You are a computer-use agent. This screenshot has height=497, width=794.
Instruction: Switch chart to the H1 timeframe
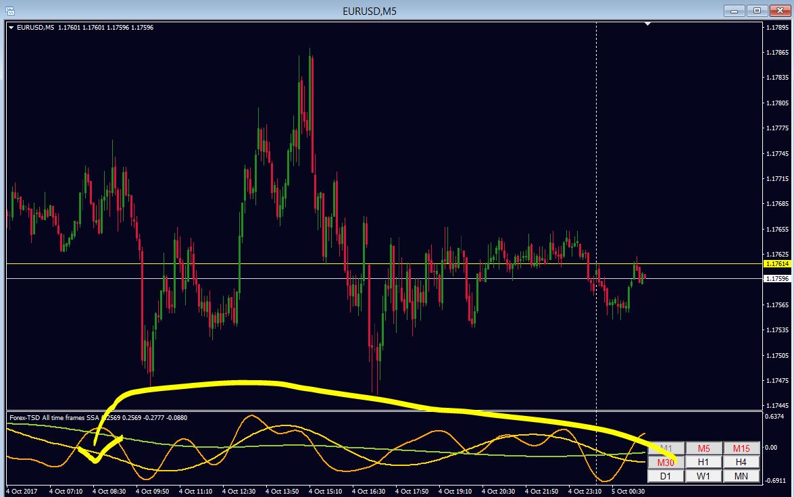pyautogui.click(x=703, y=462)
